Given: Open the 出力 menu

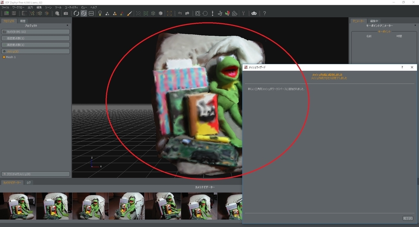Looking at the screenshot, I should tap(30, 7).
